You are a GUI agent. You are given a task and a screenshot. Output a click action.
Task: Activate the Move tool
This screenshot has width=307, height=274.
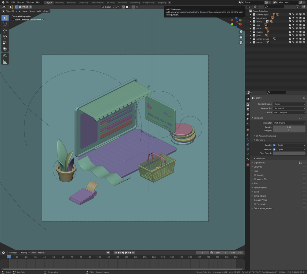(5, 31)
